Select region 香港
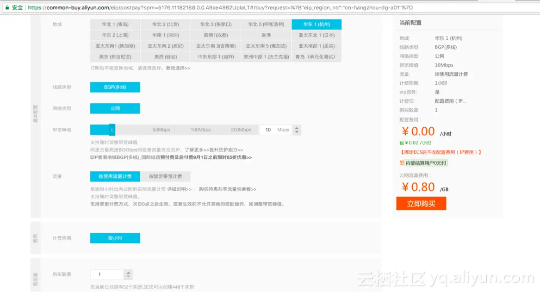The height and width of the screenshot is (292, 540). 266,35
